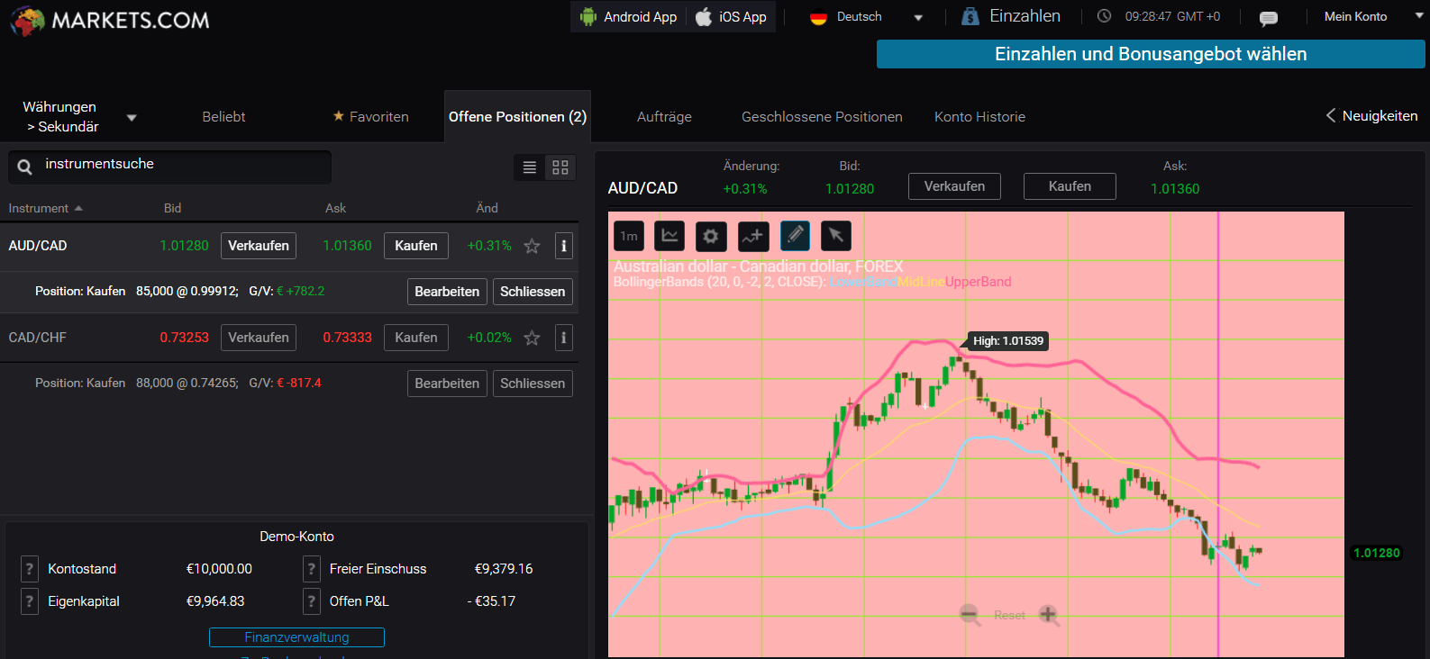Open Finanzverwaltung
The image size is (1430, 659).
[x=296, y=637]
